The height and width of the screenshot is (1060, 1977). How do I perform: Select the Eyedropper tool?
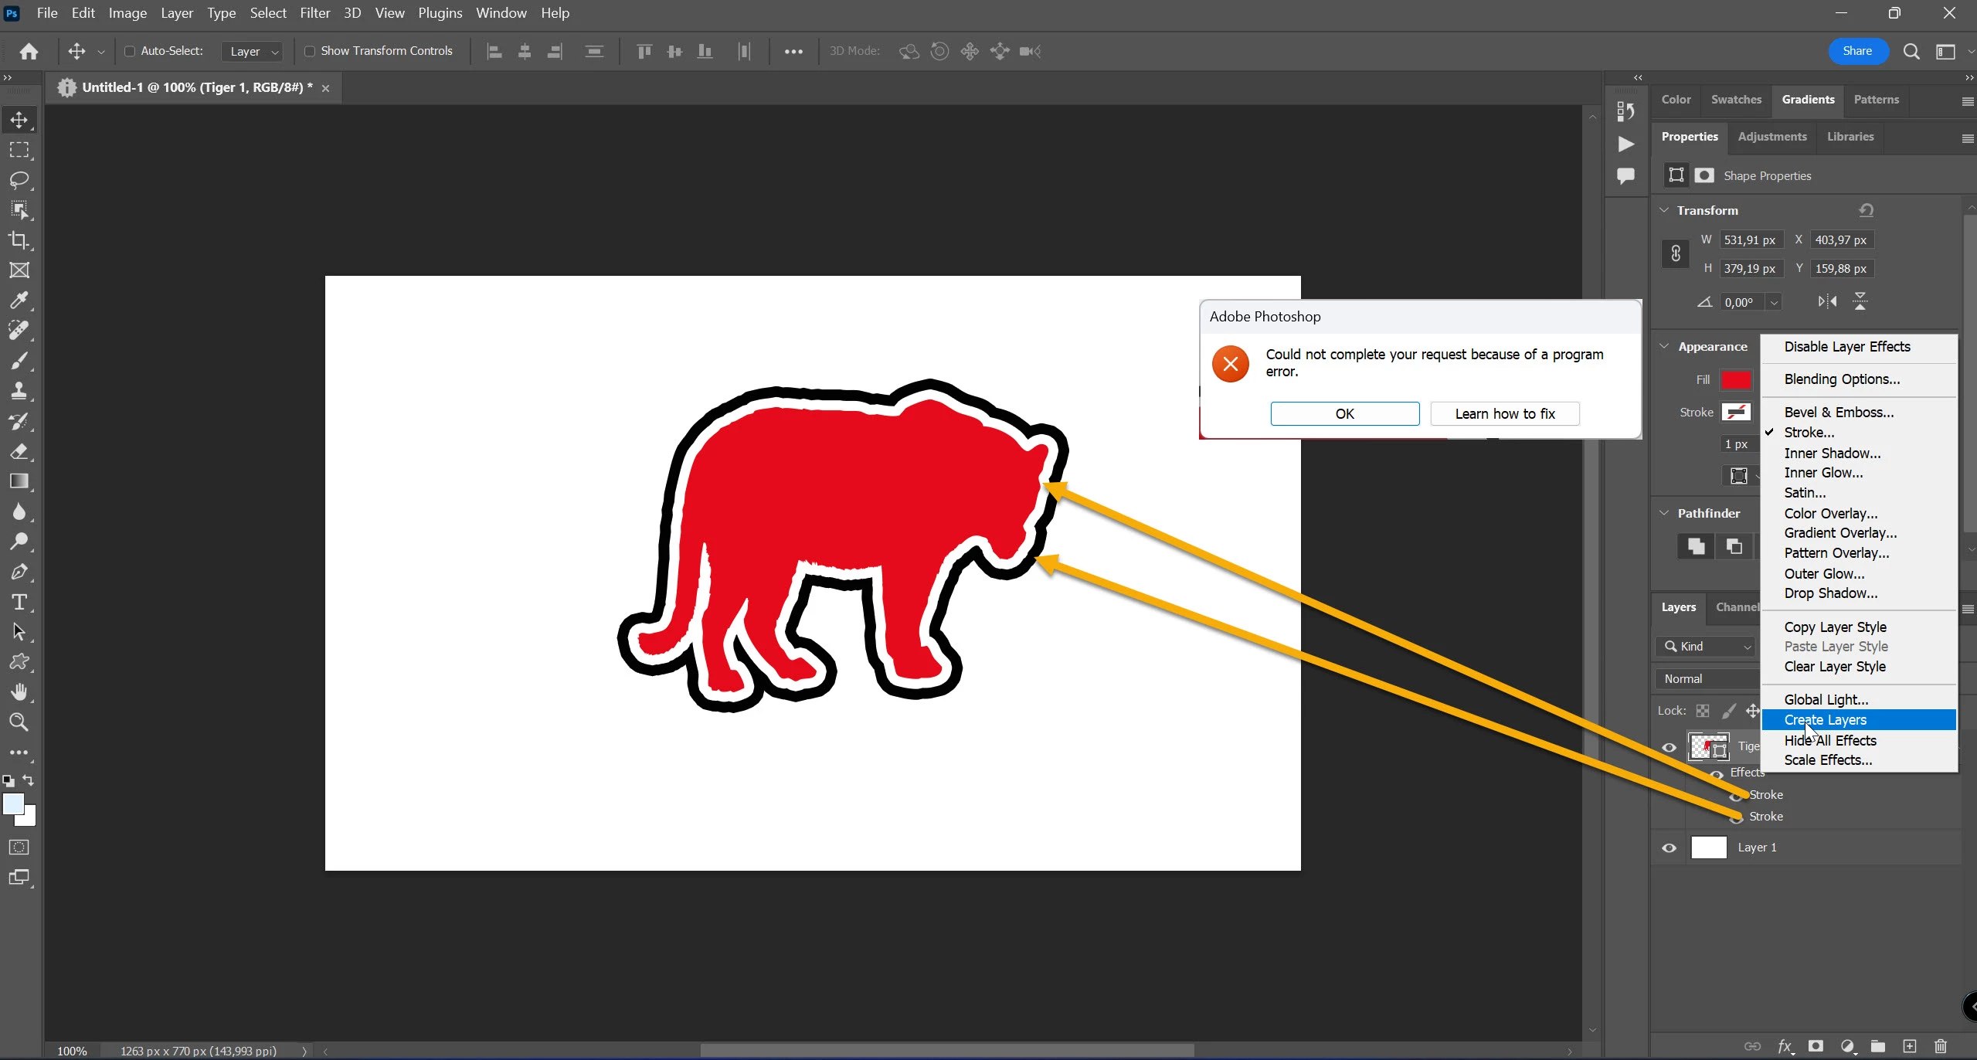[19, 301]
